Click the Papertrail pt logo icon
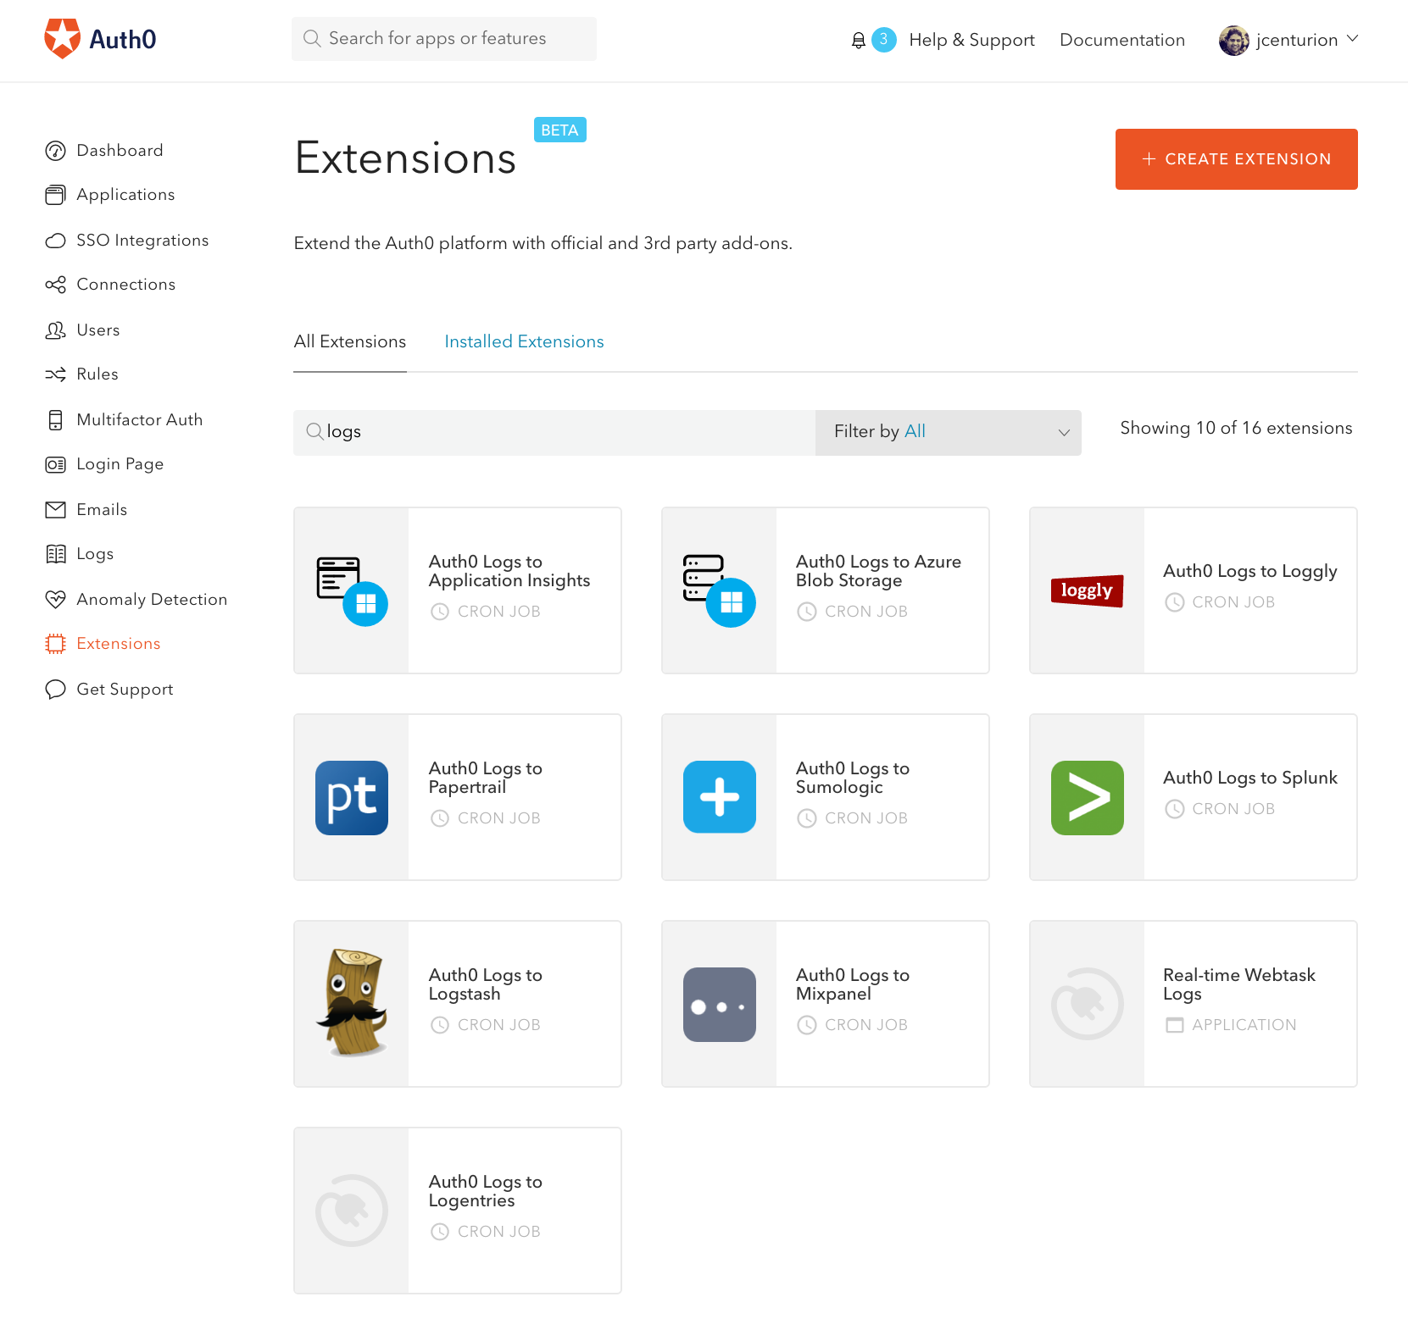The width and height of the screenshot is (1408, 1330). pyautogui.click(x=352, y=797)
